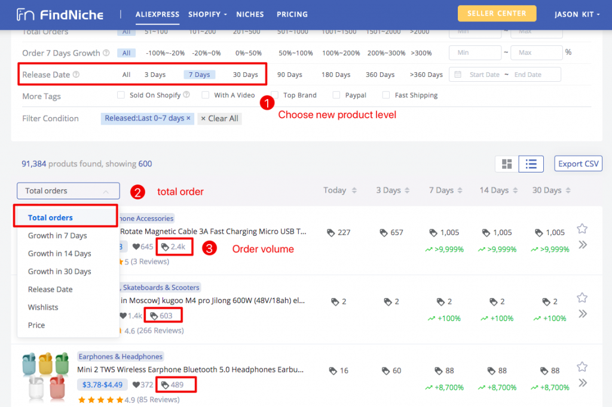This screenshot has width=612, height=407.
Task: Open Mini 2 TWS Wireless Earphone product
Action: tap(190, 369)
